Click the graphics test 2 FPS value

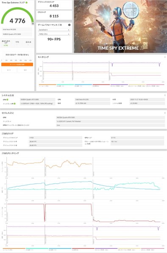point(56,145)
